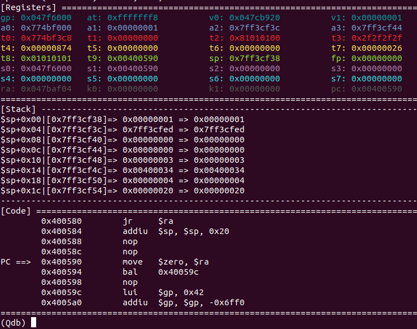
Task: Select t2 register value 0x81010100
Action: 254,38
